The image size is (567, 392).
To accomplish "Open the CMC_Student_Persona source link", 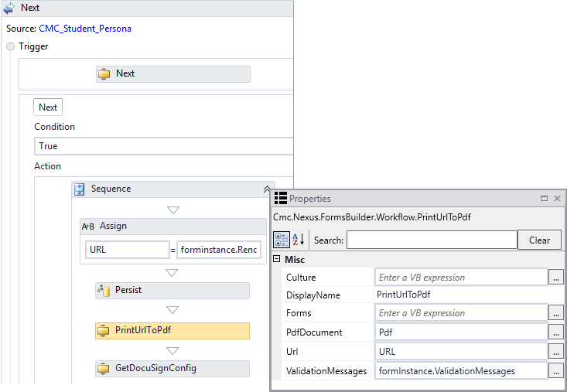I will pos(84,29).
